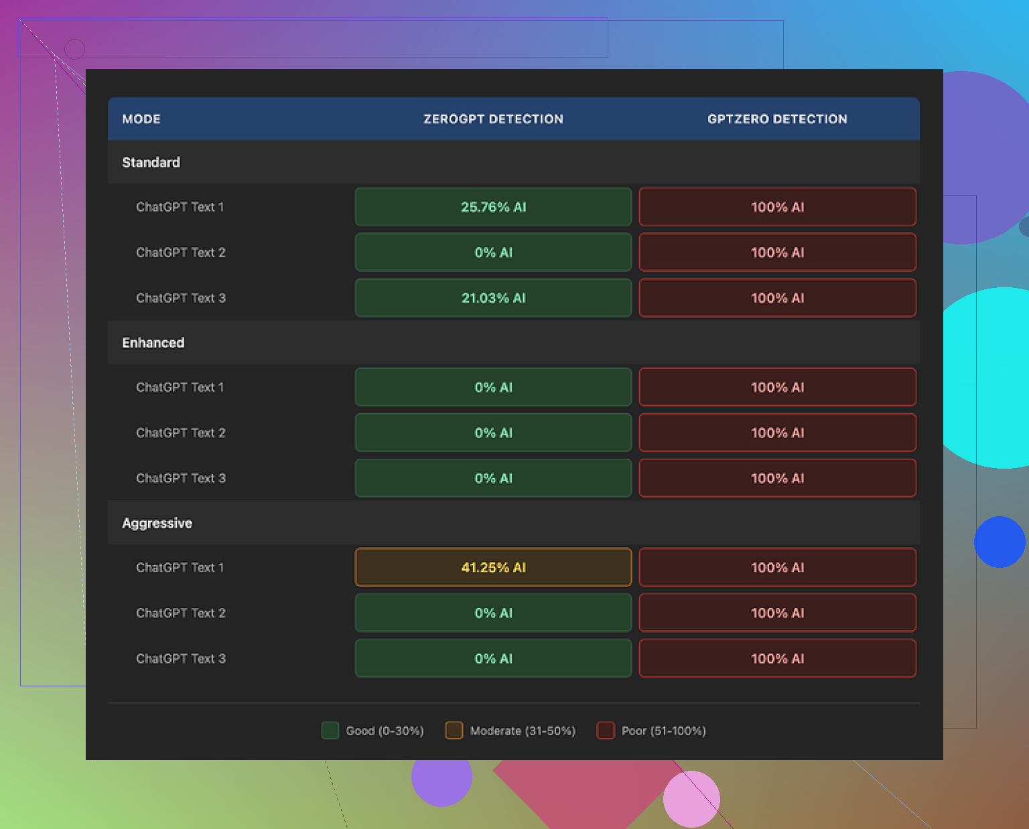Viewport: 1029px width, 829px height.
Task: Click the Standard section heading row
Action: pos(151,163)
